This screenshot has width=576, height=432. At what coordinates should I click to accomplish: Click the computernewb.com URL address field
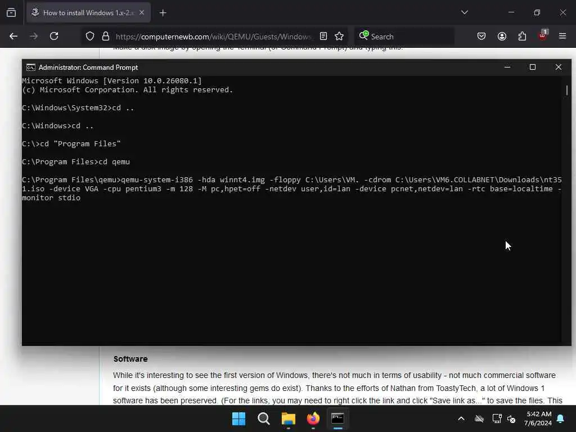coord(213,37)
